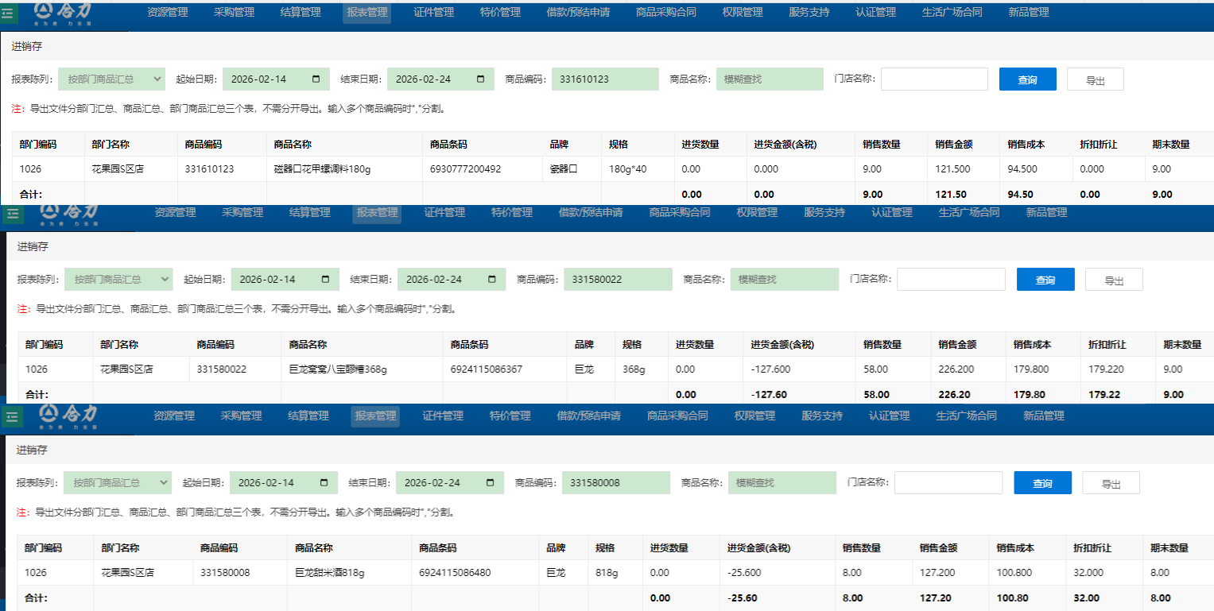Expand 报表陈列 dropdown in the 331610123 query
Image resolution: width=1214 pixels, height=611 pixels.
(111, 79)
